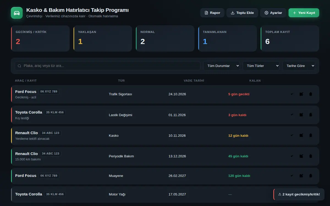Edit the Ford Focus Muayene record
This screenshot has height=206, width=330.
tap(301, 176)
